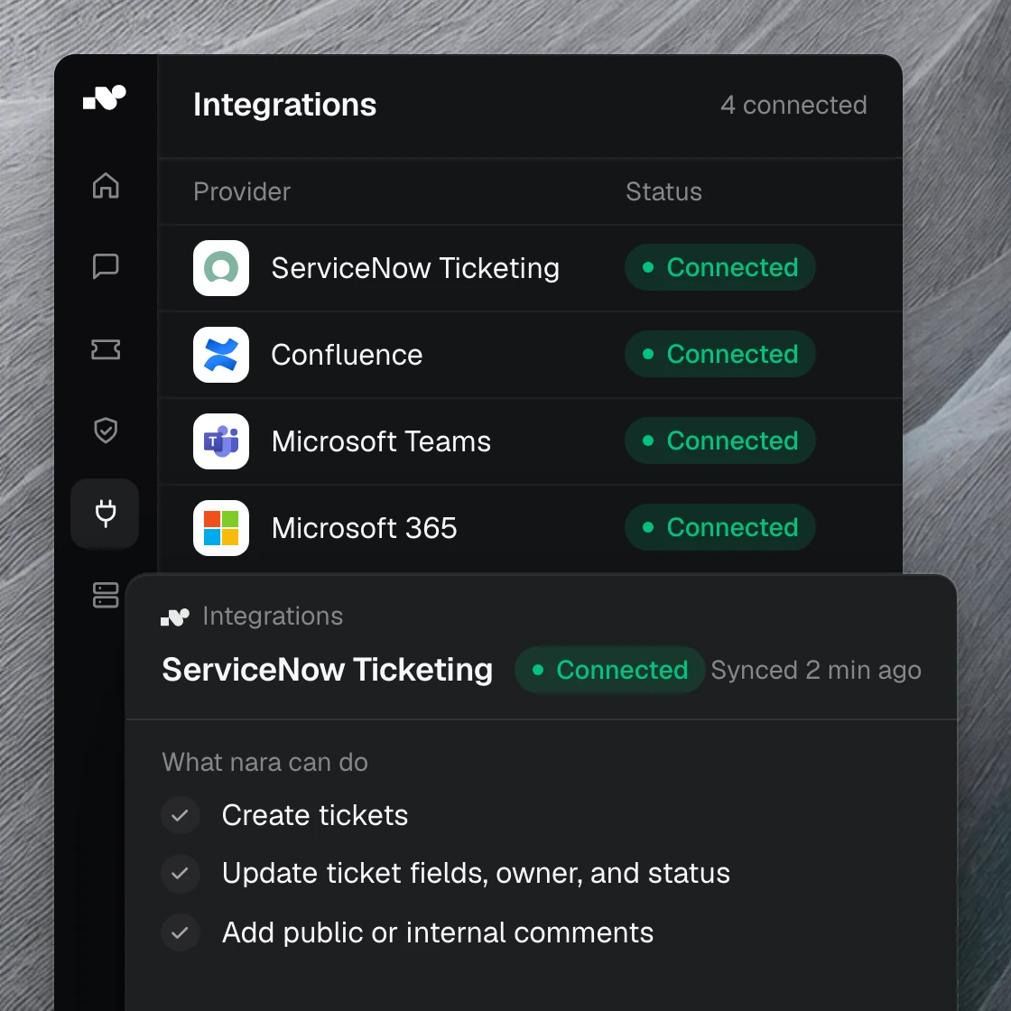Click the ServiceNow Ticketing row Connected badge
This screenshot has height=1011, width=1011.
coord(720,267)
